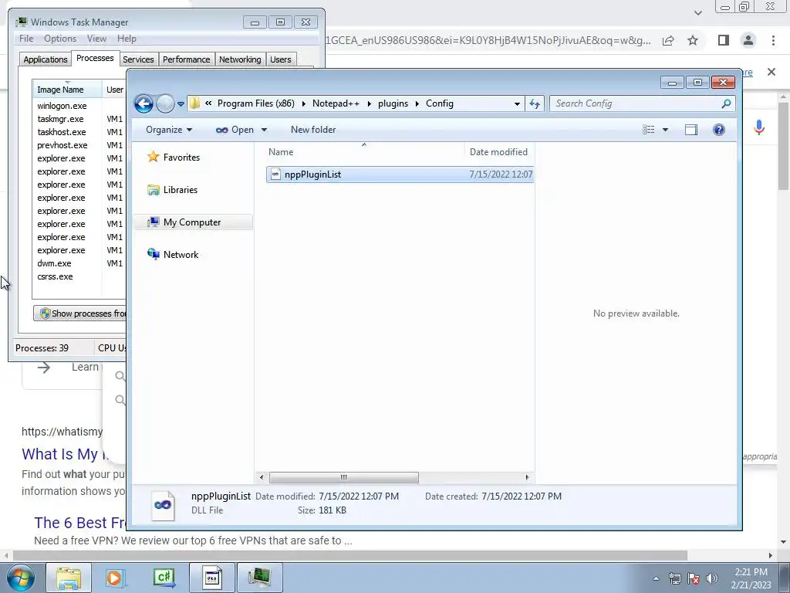Open the Windows Start menu
This screenshot has height=593, width=790.
click(x=21, y=578)
